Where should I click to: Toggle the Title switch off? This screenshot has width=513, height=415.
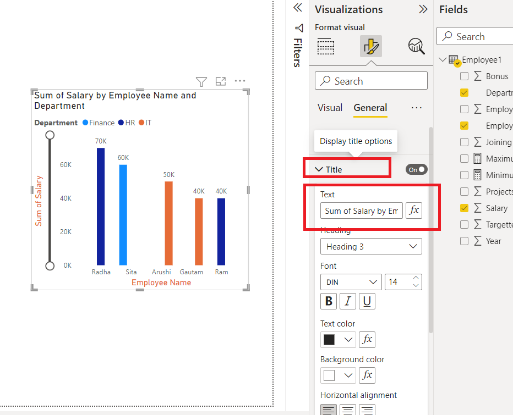[417, 169]
